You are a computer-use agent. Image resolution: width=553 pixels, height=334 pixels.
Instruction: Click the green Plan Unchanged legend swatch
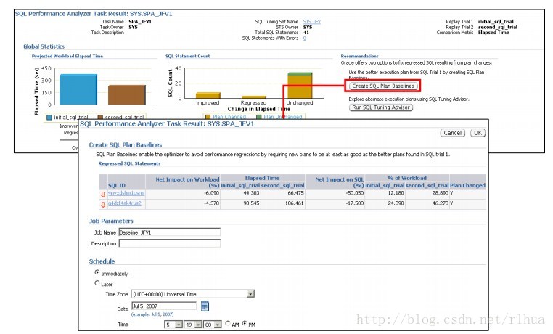[x=259, y=117]
